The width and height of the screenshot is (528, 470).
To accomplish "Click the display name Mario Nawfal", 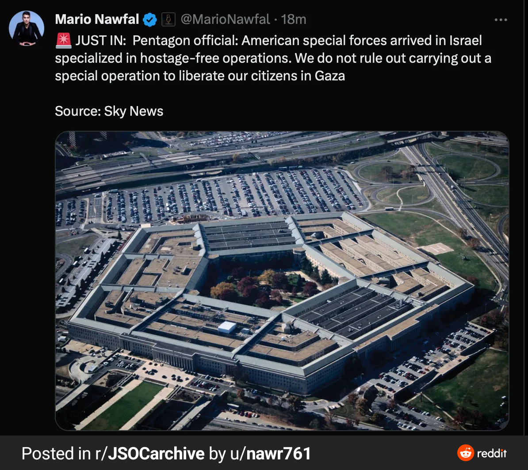I will click(97, 19).
